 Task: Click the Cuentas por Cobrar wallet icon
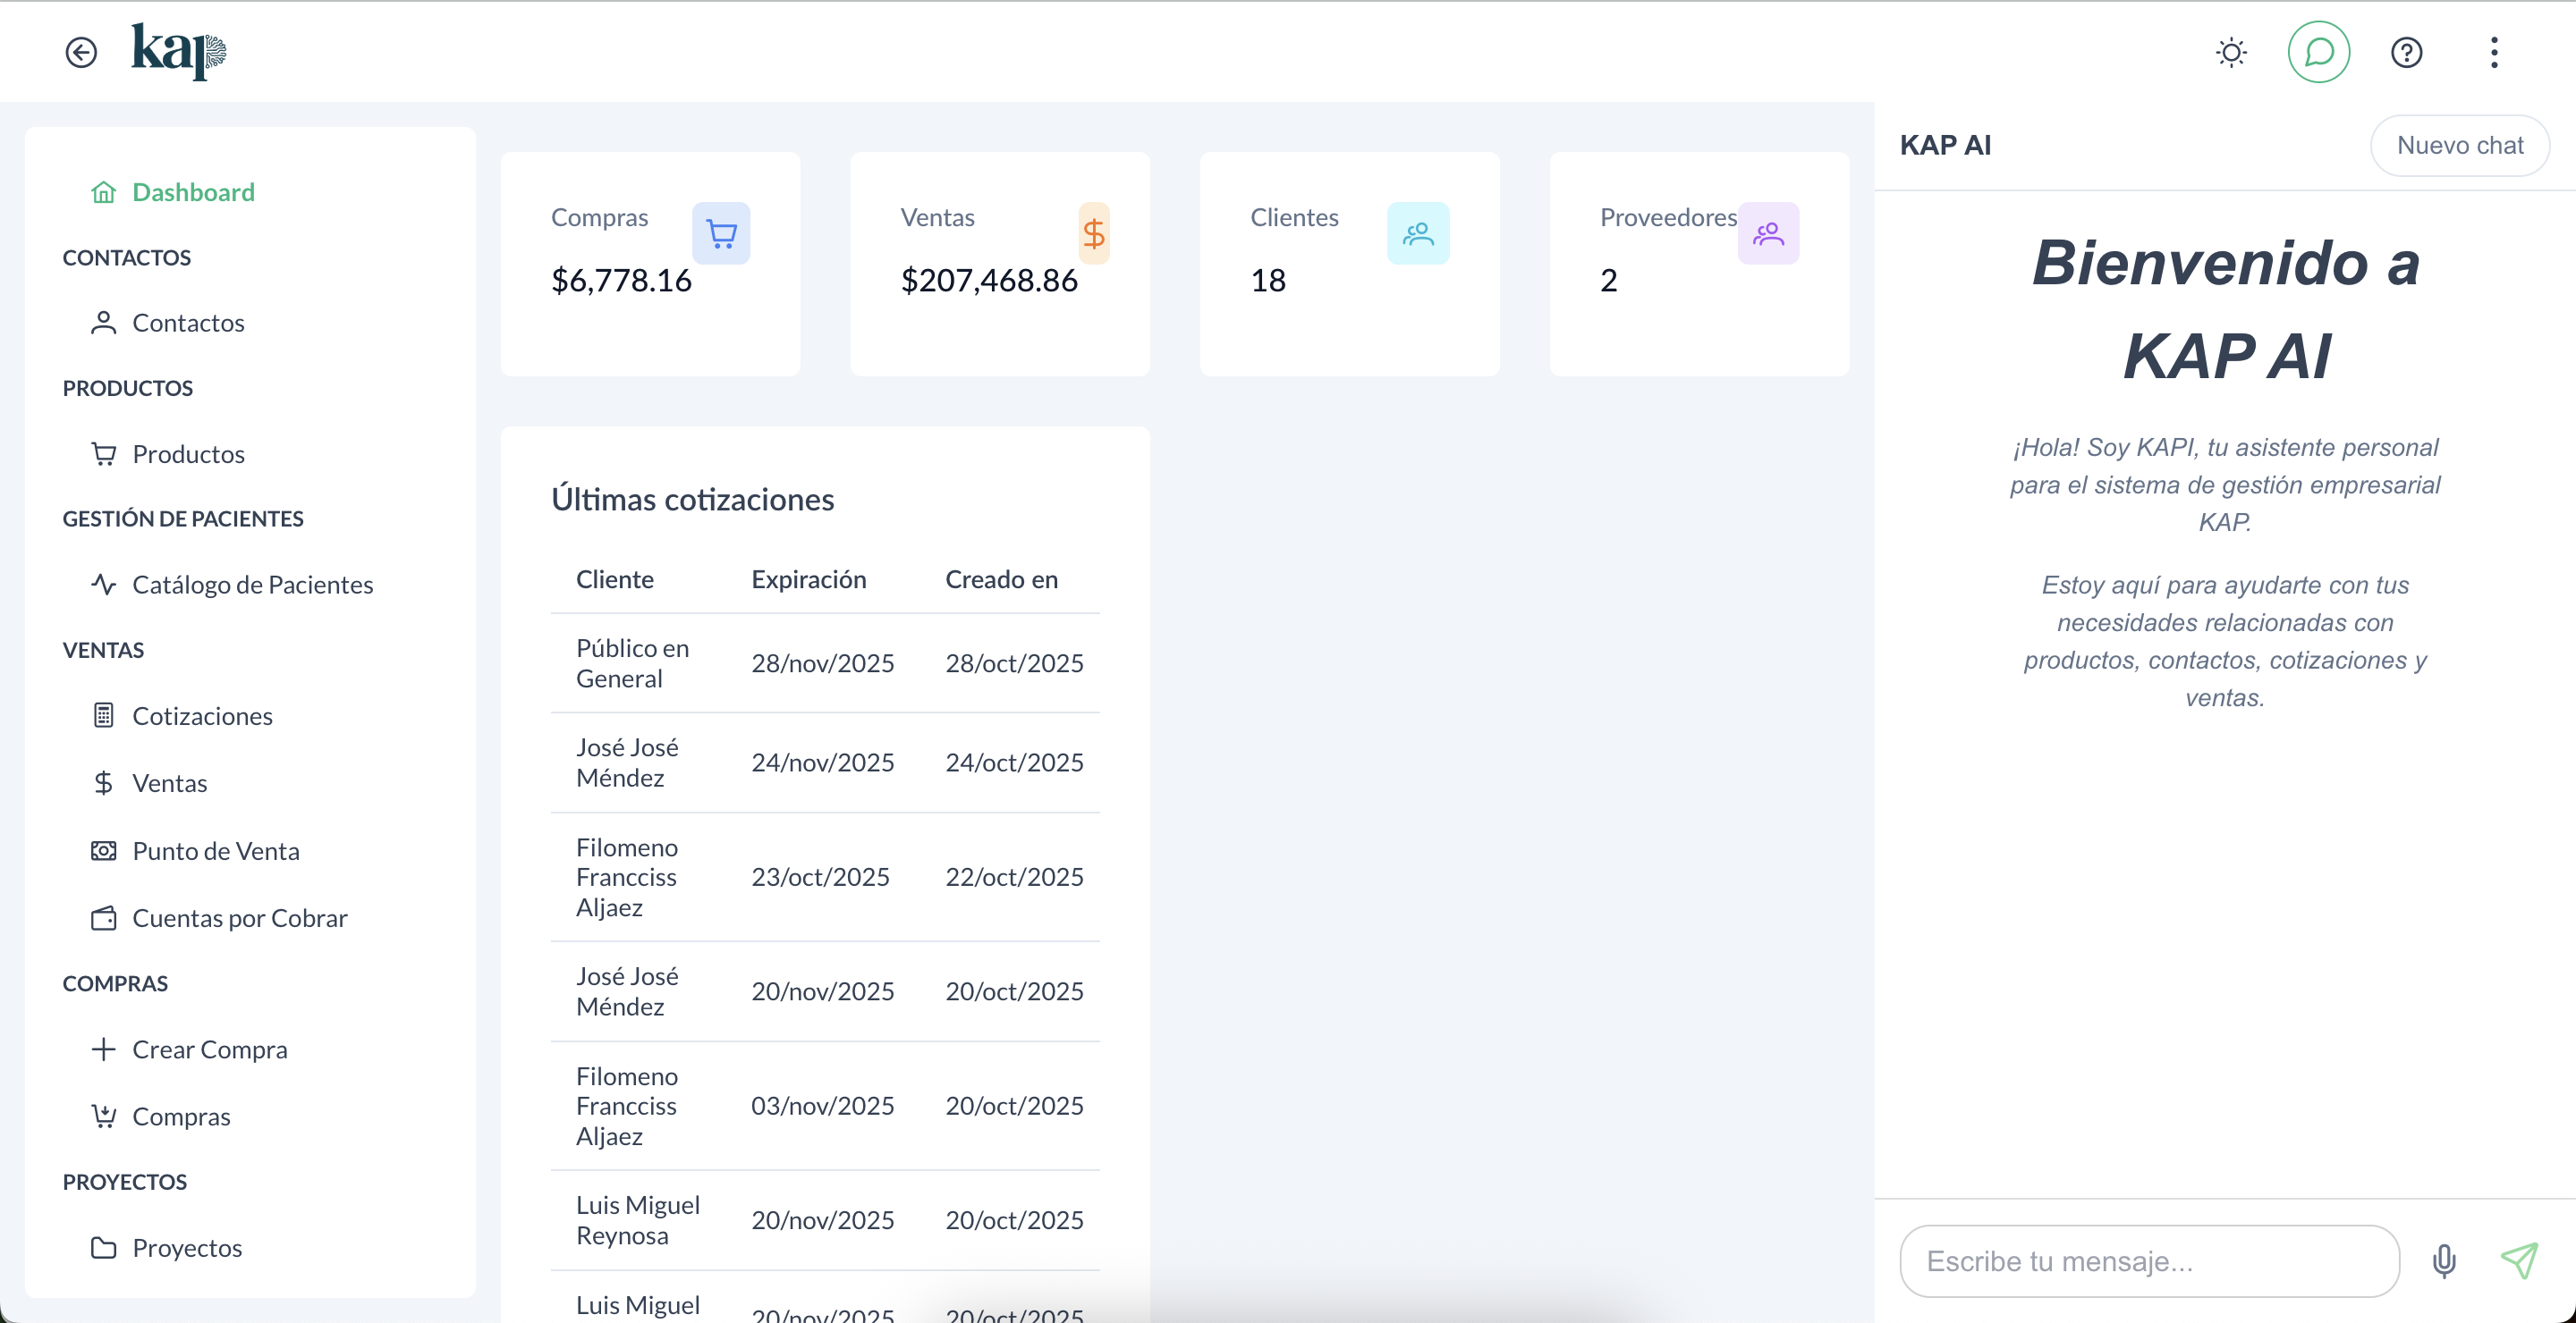tap(104, 917)
